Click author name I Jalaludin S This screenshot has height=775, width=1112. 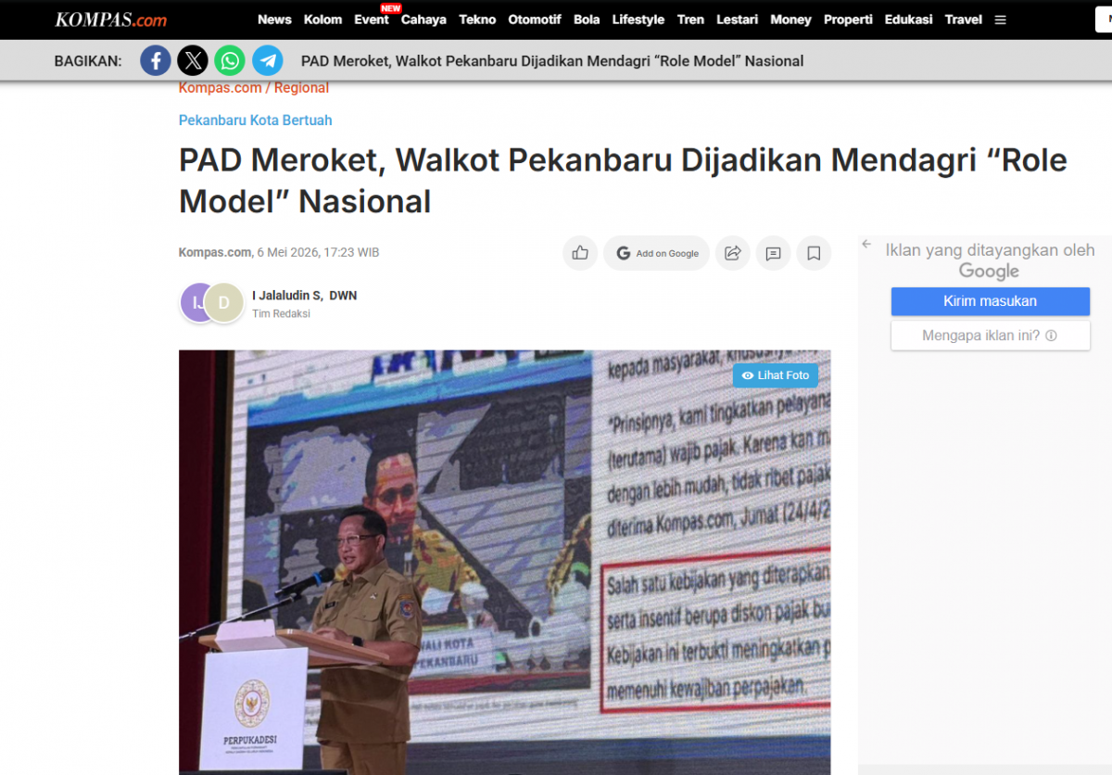(x=287, y=296)
